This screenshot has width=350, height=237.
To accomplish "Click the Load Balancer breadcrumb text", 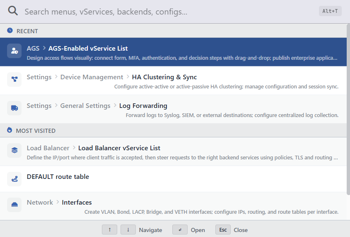I will pyautogui.click(x=48, y=148).
